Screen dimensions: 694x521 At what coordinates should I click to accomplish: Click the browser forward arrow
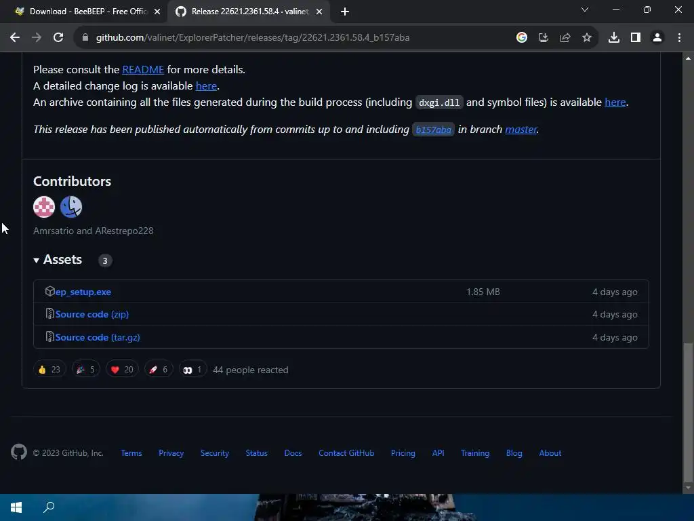click(37, 38)
